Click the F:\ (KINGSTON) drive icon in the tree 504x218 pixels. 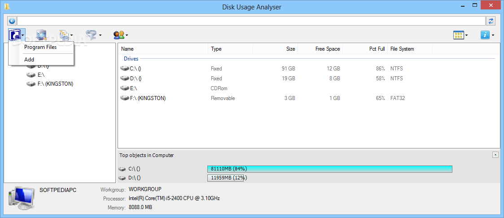[31, 84]
